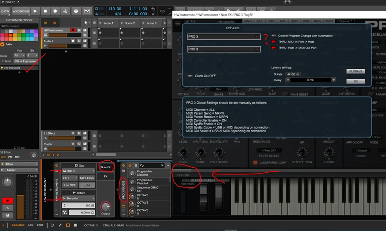This screenshot has height=231, width=386.
Task: Mute the Audio 2 track
Action: pos(84,41)
